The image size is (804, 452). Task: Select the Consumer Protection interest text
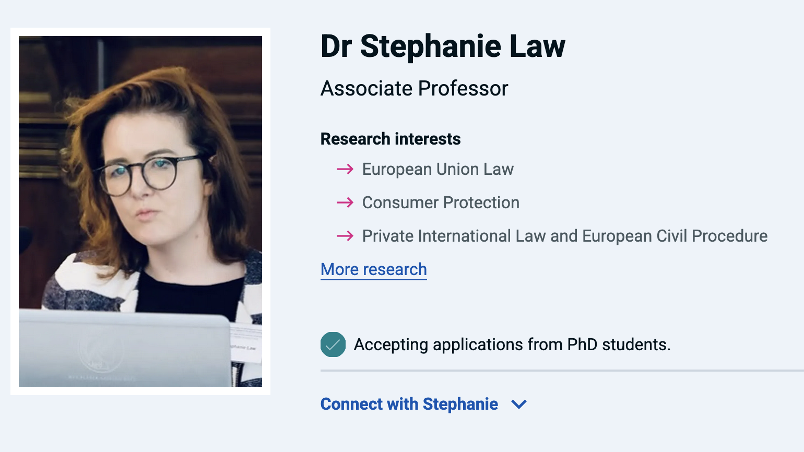pos(441,203)
